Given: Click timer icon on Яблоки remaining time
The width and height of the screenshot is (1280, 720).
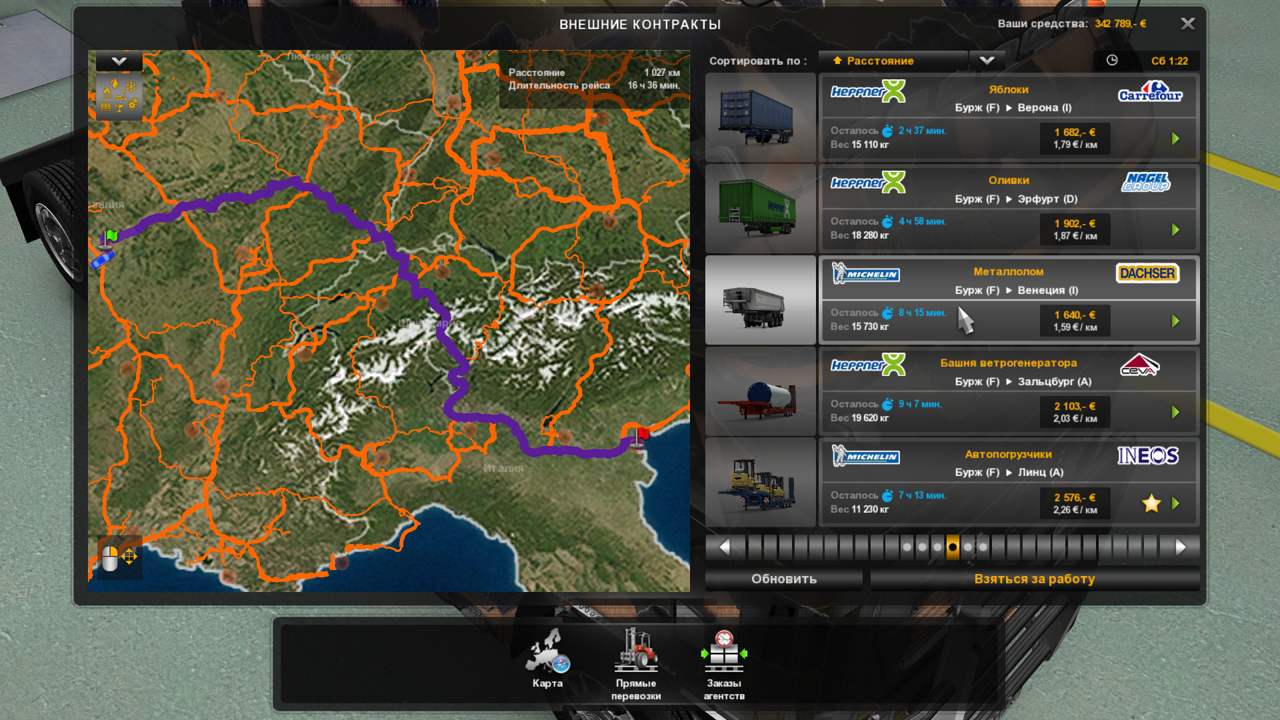Looking at the screenshot, I should point(887,131).
